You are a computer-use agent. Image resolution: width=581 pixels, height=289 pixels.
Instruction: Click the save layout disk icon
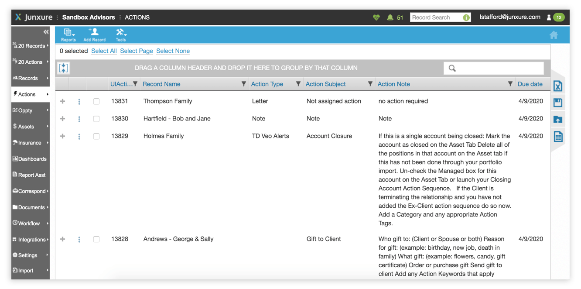558,103
